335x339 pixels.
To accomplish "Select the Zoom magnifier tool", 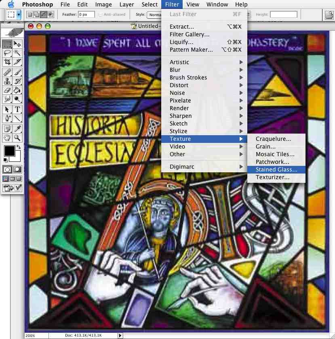I will [x=17, y=138].
